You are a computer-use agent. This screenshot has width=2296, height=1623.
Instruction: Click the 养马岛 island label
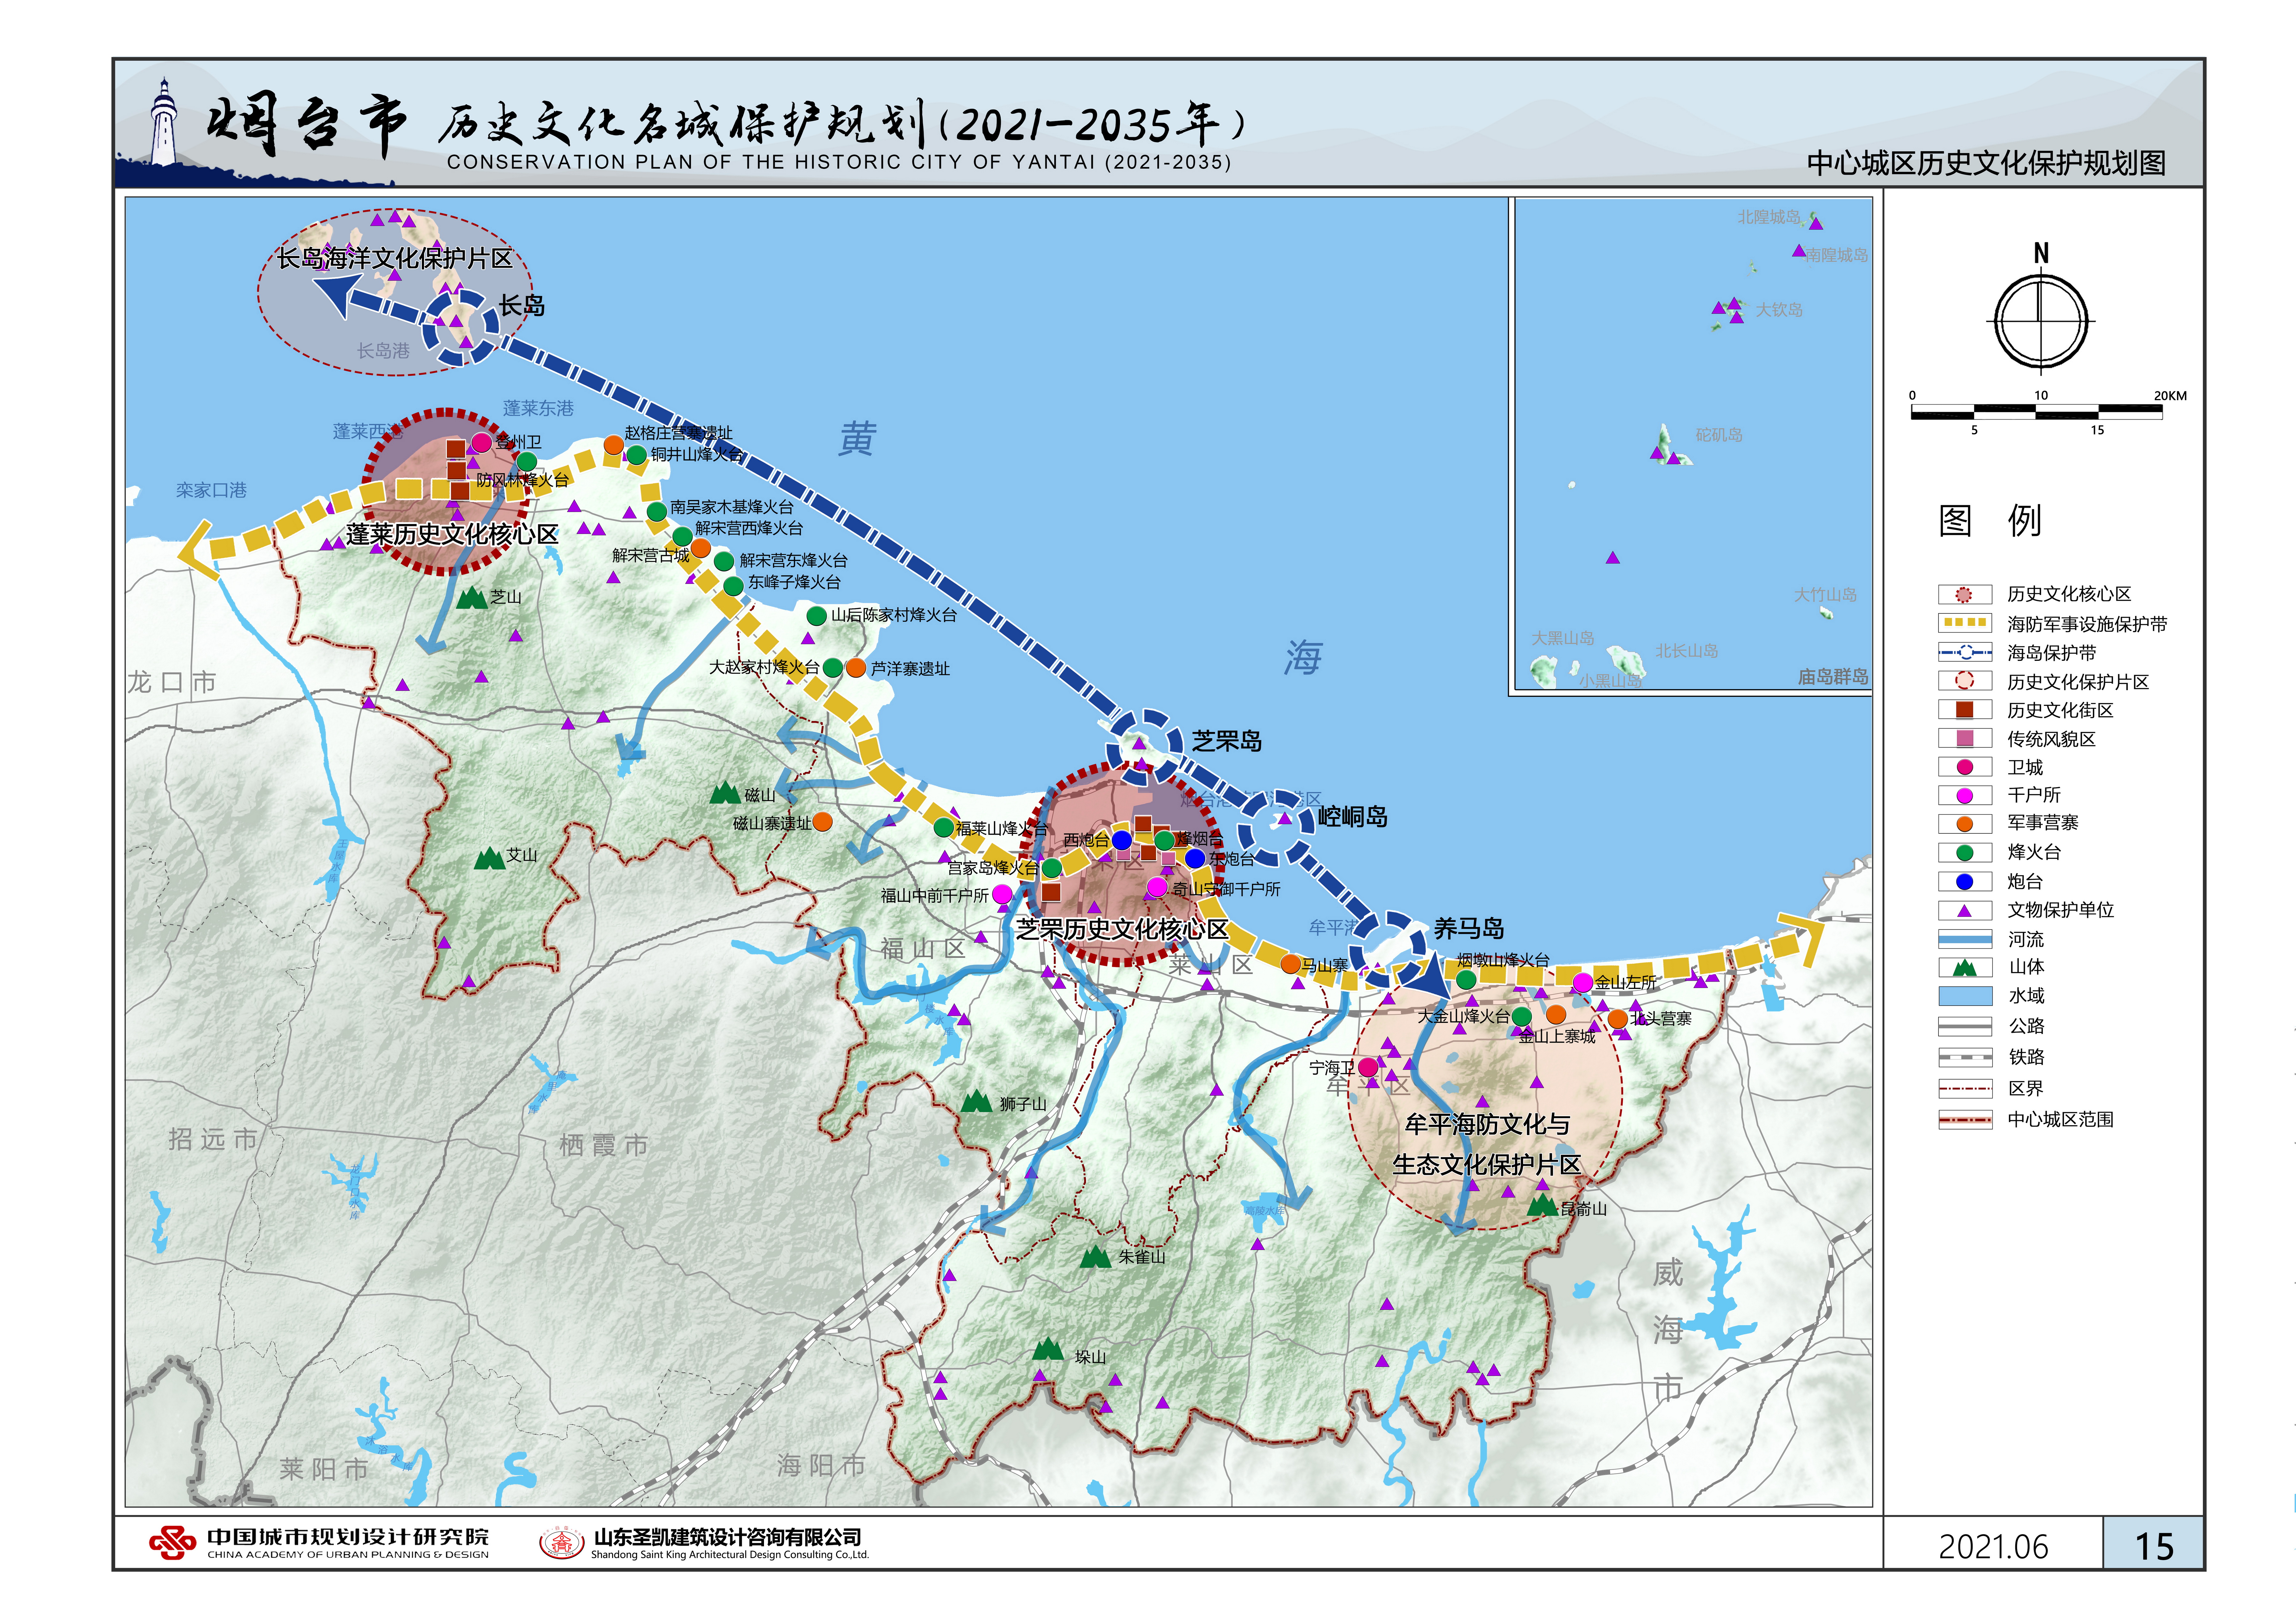1469,929
